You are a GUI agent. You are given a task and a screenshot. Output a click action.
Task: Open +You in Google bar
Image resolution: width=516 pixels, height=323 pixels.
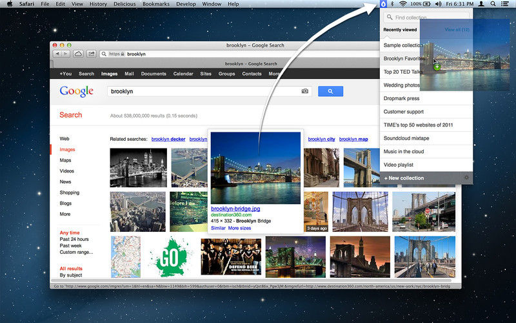(x=66, y=74)
